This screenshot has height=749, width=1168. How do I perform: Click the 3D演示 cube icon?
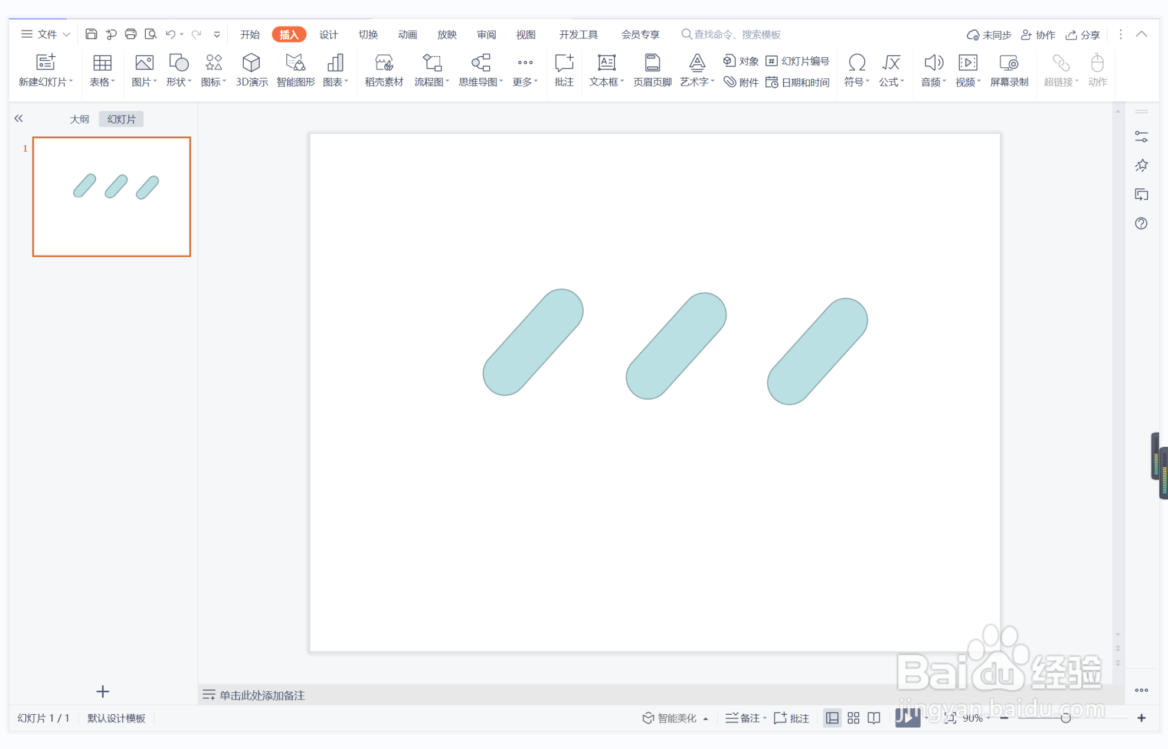pos(251,63)
